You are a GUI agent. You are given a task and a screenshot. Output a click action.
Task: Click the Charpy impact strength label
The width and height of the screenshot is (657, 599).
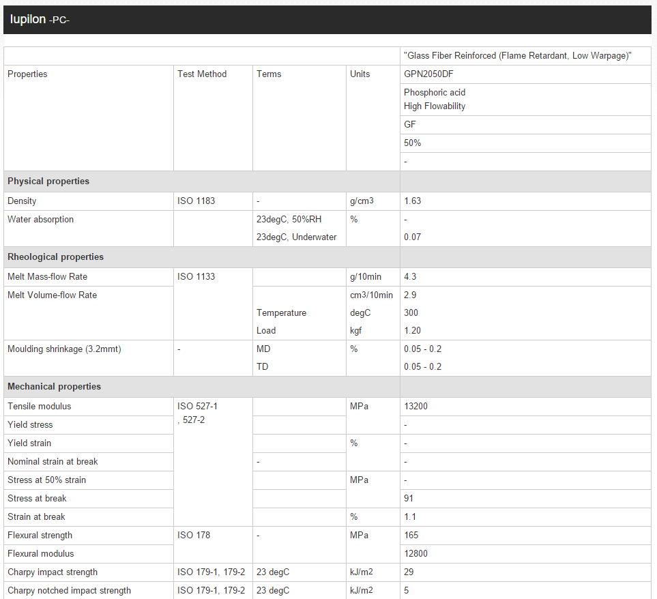(53, 572)
